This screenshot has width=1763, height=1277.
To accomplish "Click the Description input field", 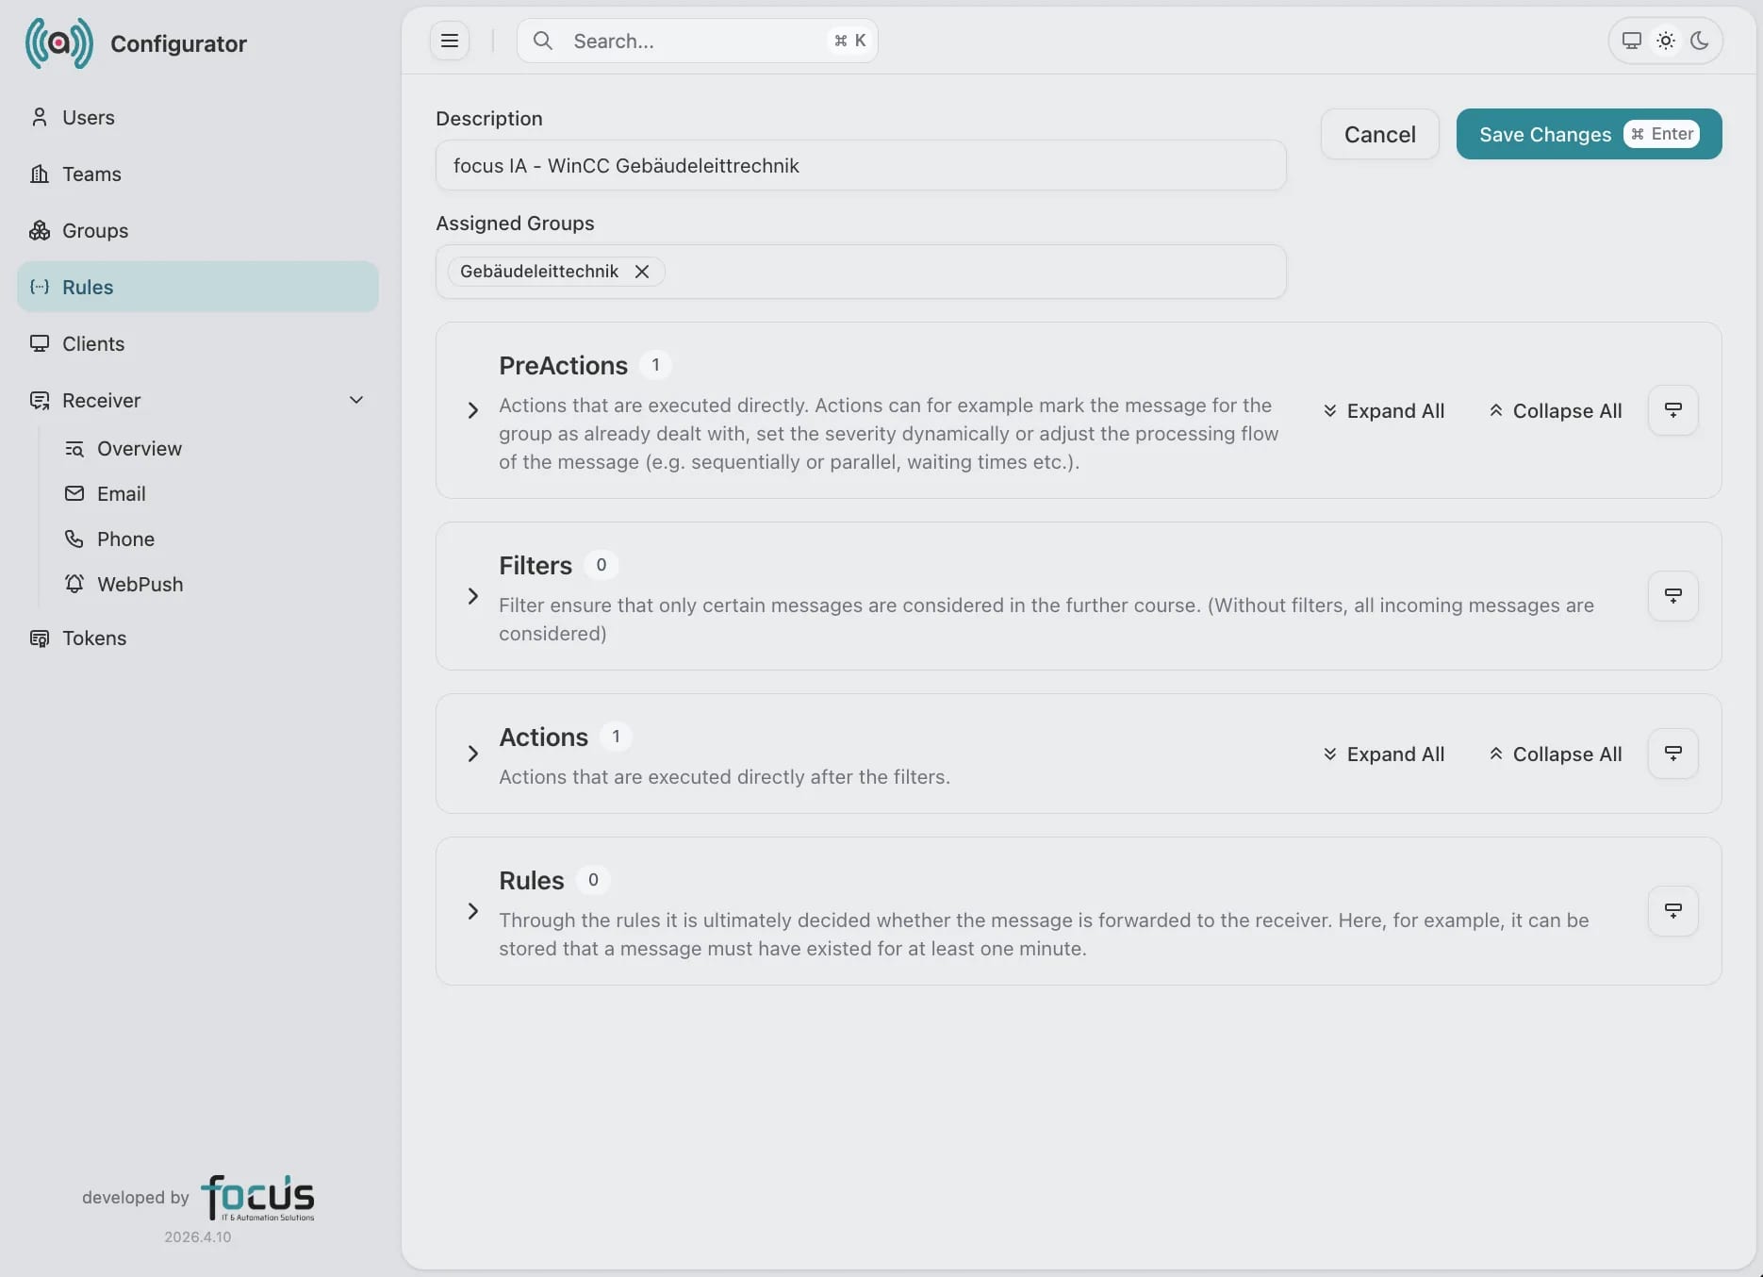I will 861,165.
